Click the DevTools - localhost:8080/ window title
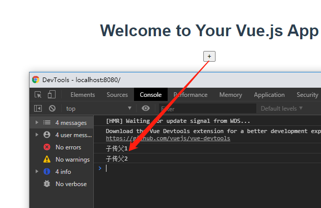 pos(82,80)
